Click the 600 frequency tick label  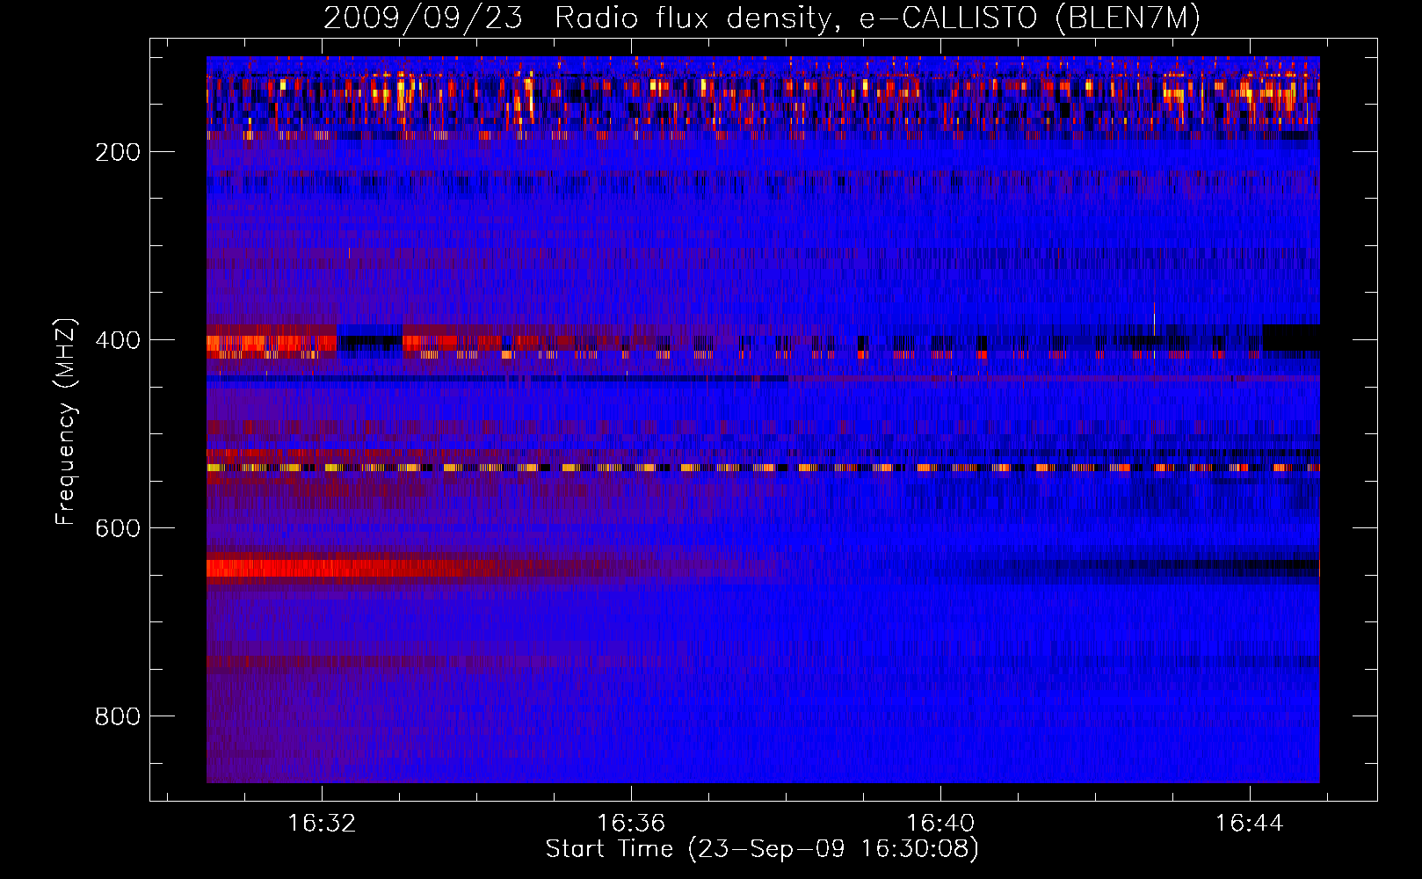(x=118, y=528)
